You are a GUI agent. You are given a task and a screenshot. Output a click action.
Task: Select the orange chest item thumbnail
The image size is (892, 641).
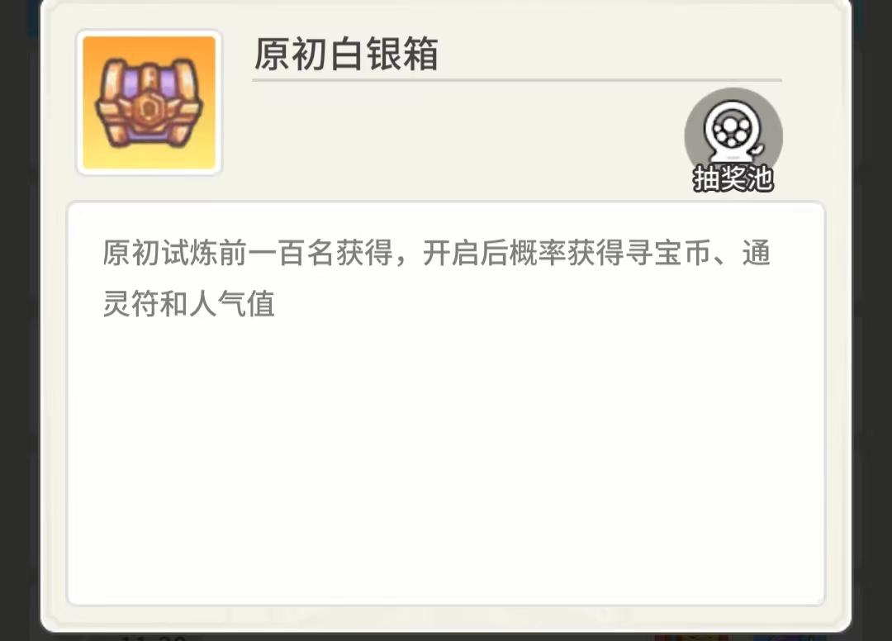point(149,103)
